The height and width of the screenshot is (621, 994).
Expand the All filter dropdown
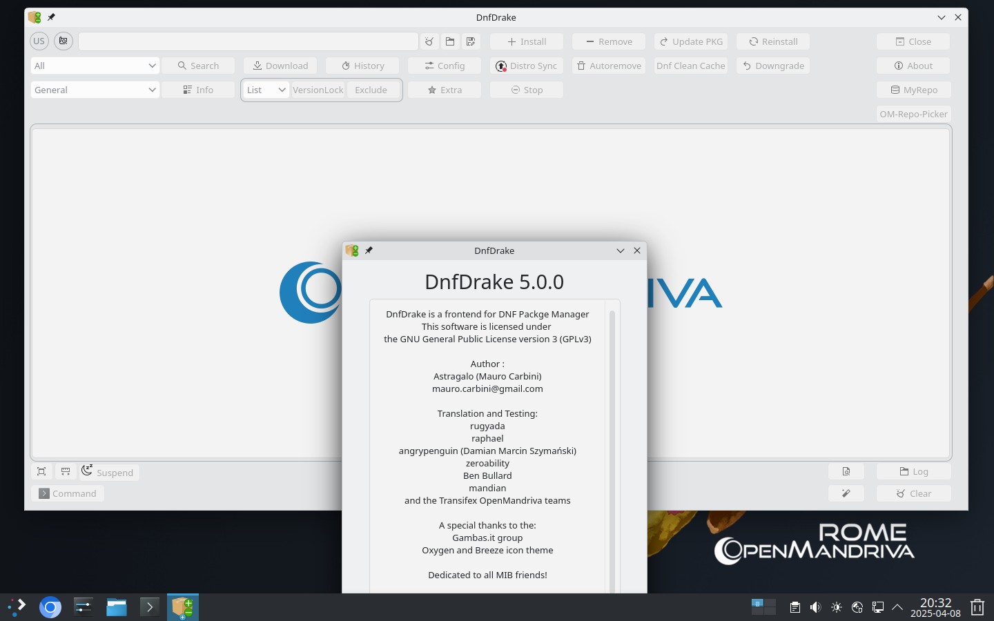click(95, 66)
